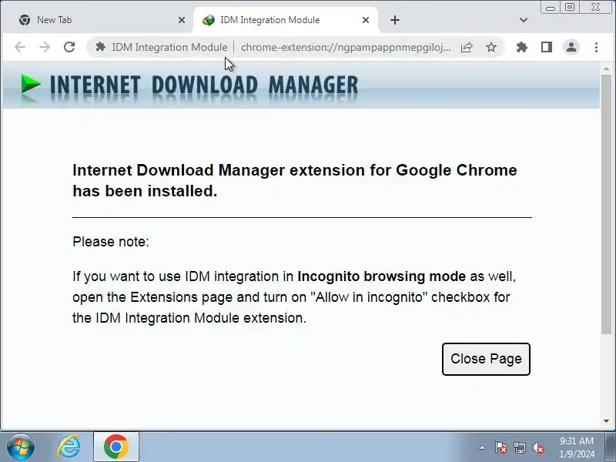Expand the tab search chevron

point(524,20)
